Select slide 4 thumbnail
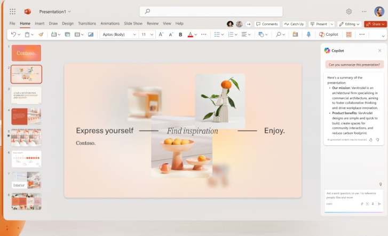 (26, 116)
